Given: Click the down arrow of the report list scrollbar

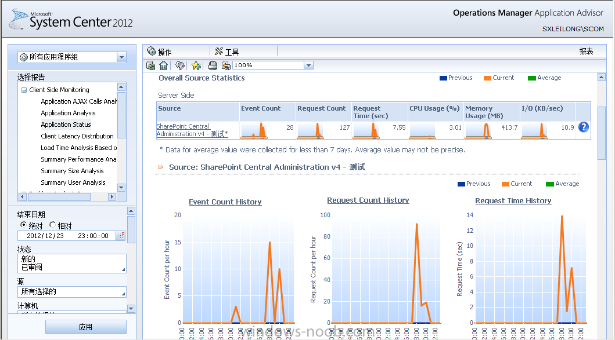Looking at the screenshot, I should click(x=121, y=188).
